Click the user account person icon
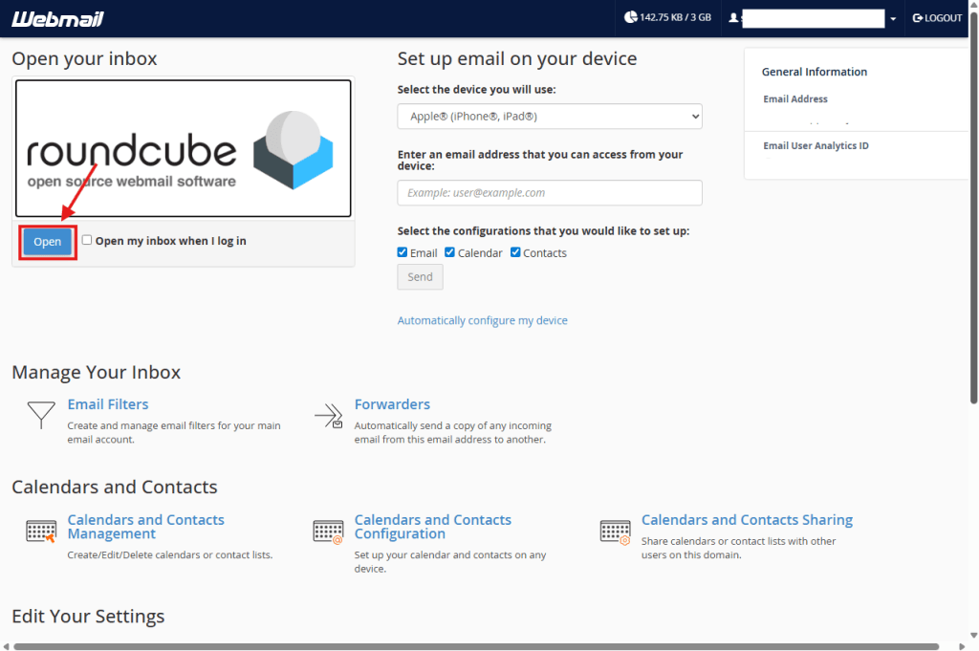Screen dimensions: 979x651 [733, 18]
